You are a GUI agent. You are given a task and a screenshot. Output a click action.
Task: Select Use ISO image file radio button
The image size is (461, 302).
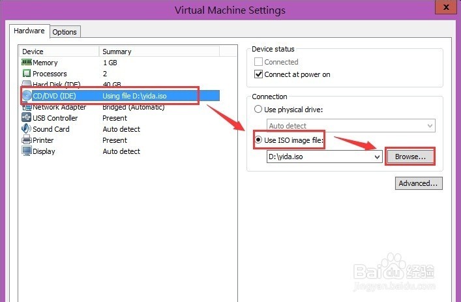coord(258,140)
